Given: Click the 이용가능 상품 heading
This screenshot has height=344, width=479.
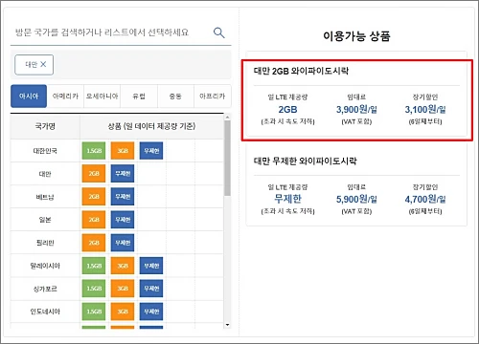Looking at the screenshot, I should click(x=356, y=36).
